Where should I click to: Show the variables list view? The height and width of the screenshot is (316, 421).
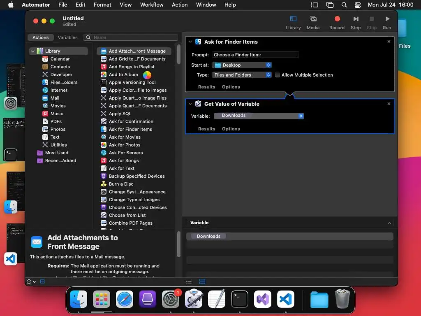[202, 281]
